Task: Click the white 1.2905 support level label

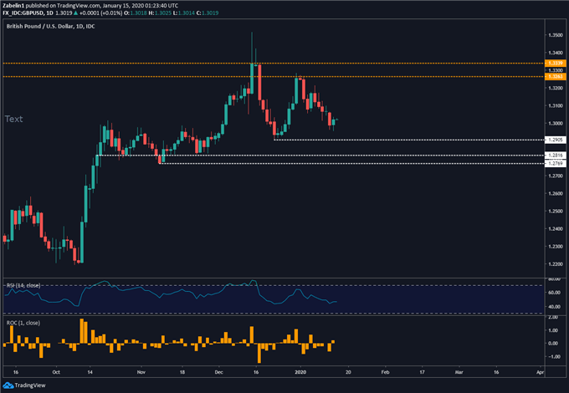Action: [556, 140]
